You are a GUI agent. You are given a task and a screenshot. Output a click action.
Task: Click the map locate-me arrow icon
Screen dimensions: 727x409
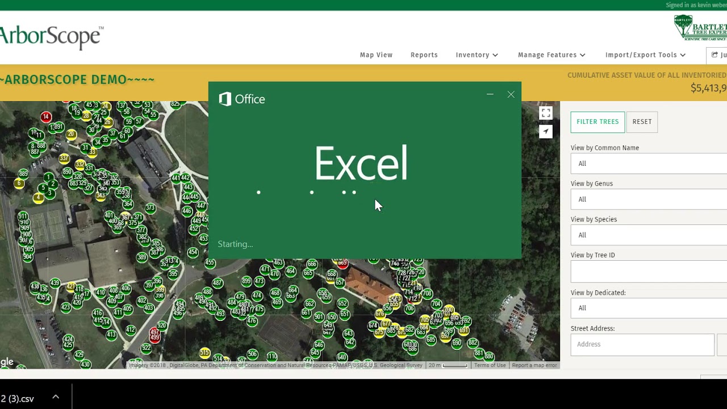click(546, 132)
